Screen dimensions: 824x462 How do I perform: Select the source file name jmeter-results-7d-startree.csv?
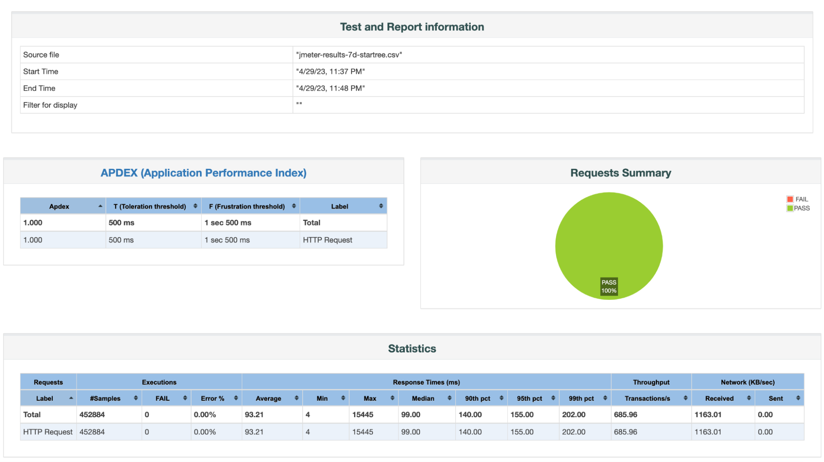click(x=349, y=55)
